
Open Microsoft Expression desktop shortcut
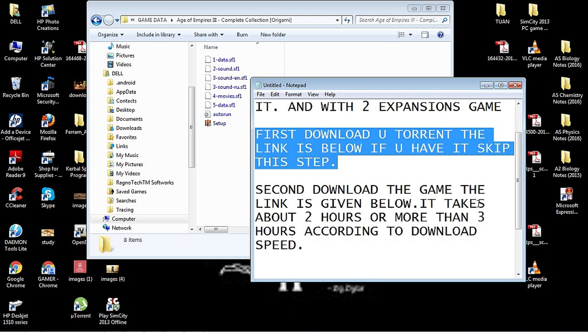pos(567,201)
